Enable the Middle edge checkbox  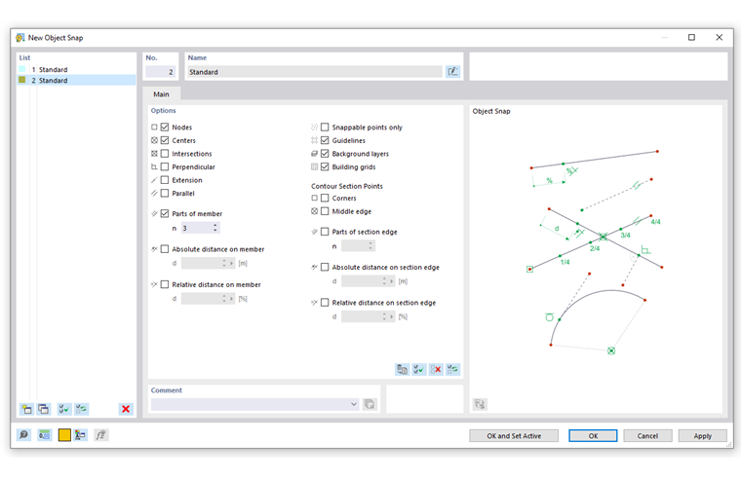pyautogui.click(x=325, y=211)
